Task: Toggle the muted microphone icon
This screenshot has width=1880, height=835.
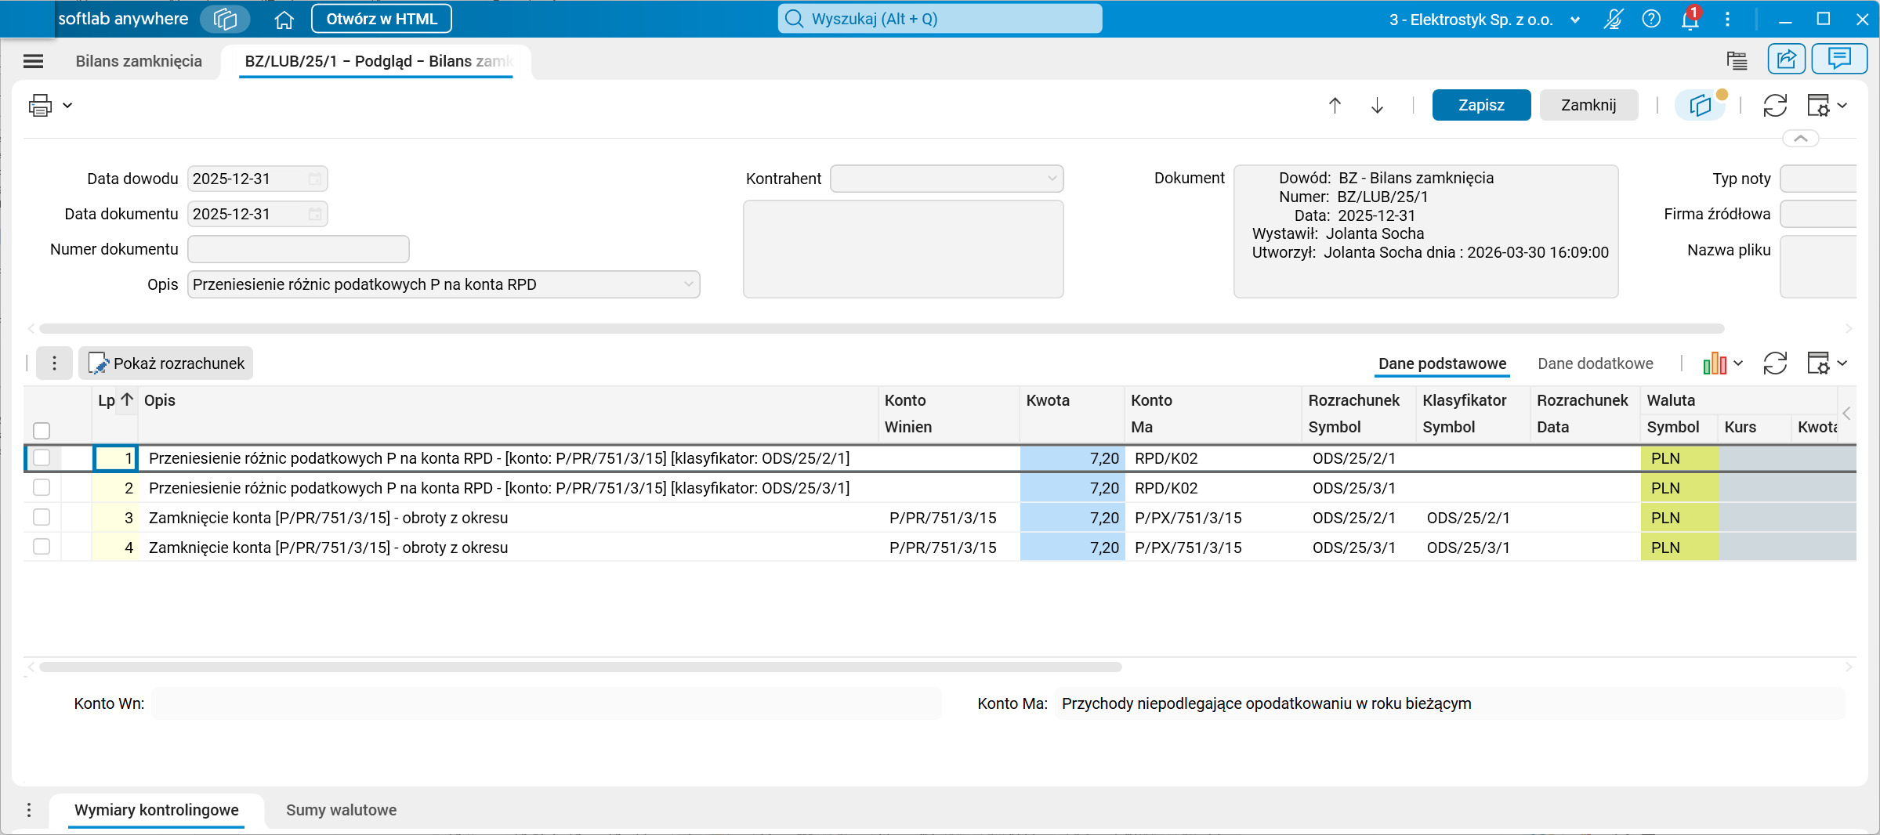Action: point(1613,19)
